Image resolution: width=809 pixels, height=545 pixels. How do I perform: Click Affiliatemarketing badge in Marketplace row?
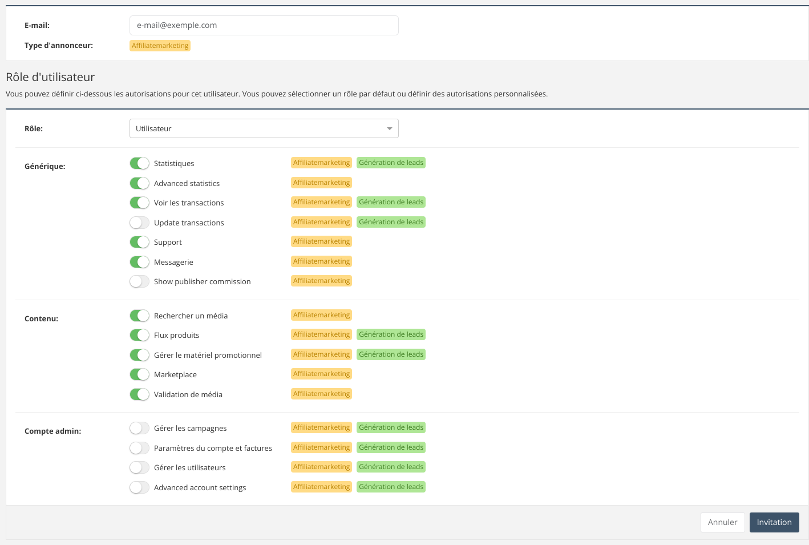coord(321,374)
